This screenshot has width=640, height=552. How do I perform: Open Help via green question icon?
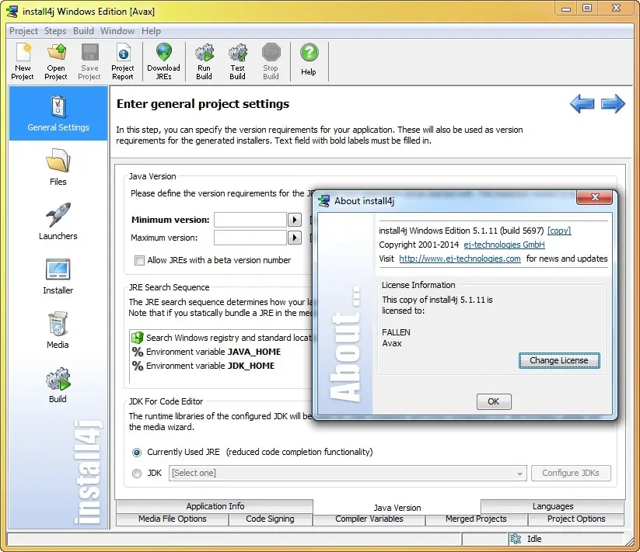[x=309, y=61]
